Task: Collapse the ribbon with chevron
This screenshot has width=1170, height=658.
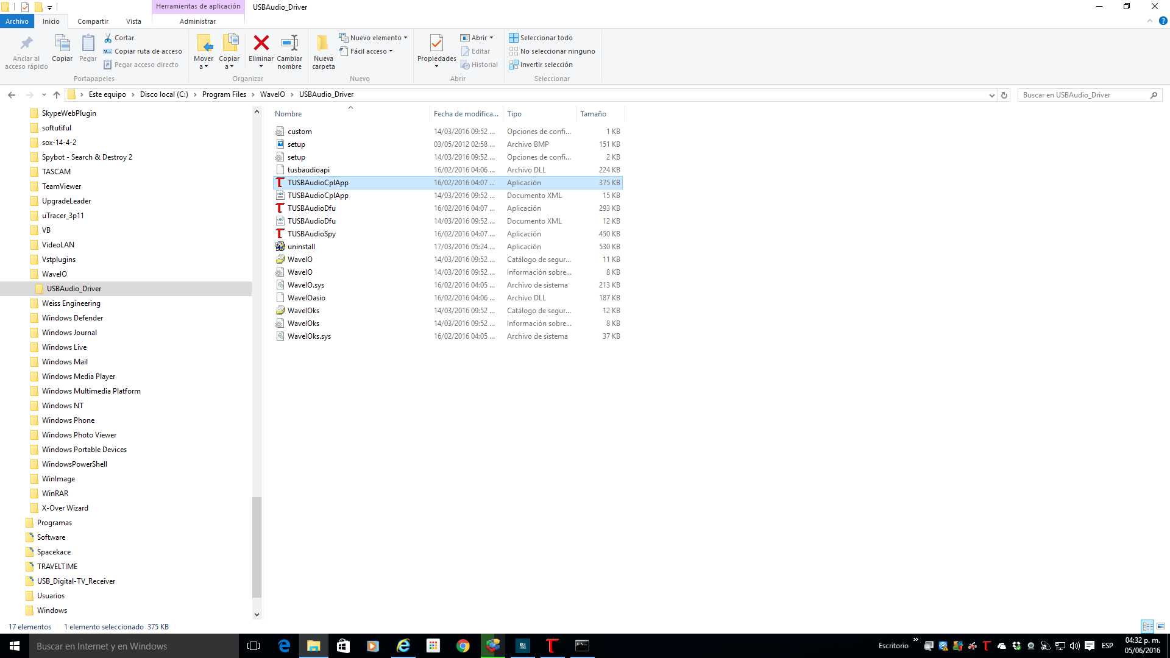Action: (1150, 21)
